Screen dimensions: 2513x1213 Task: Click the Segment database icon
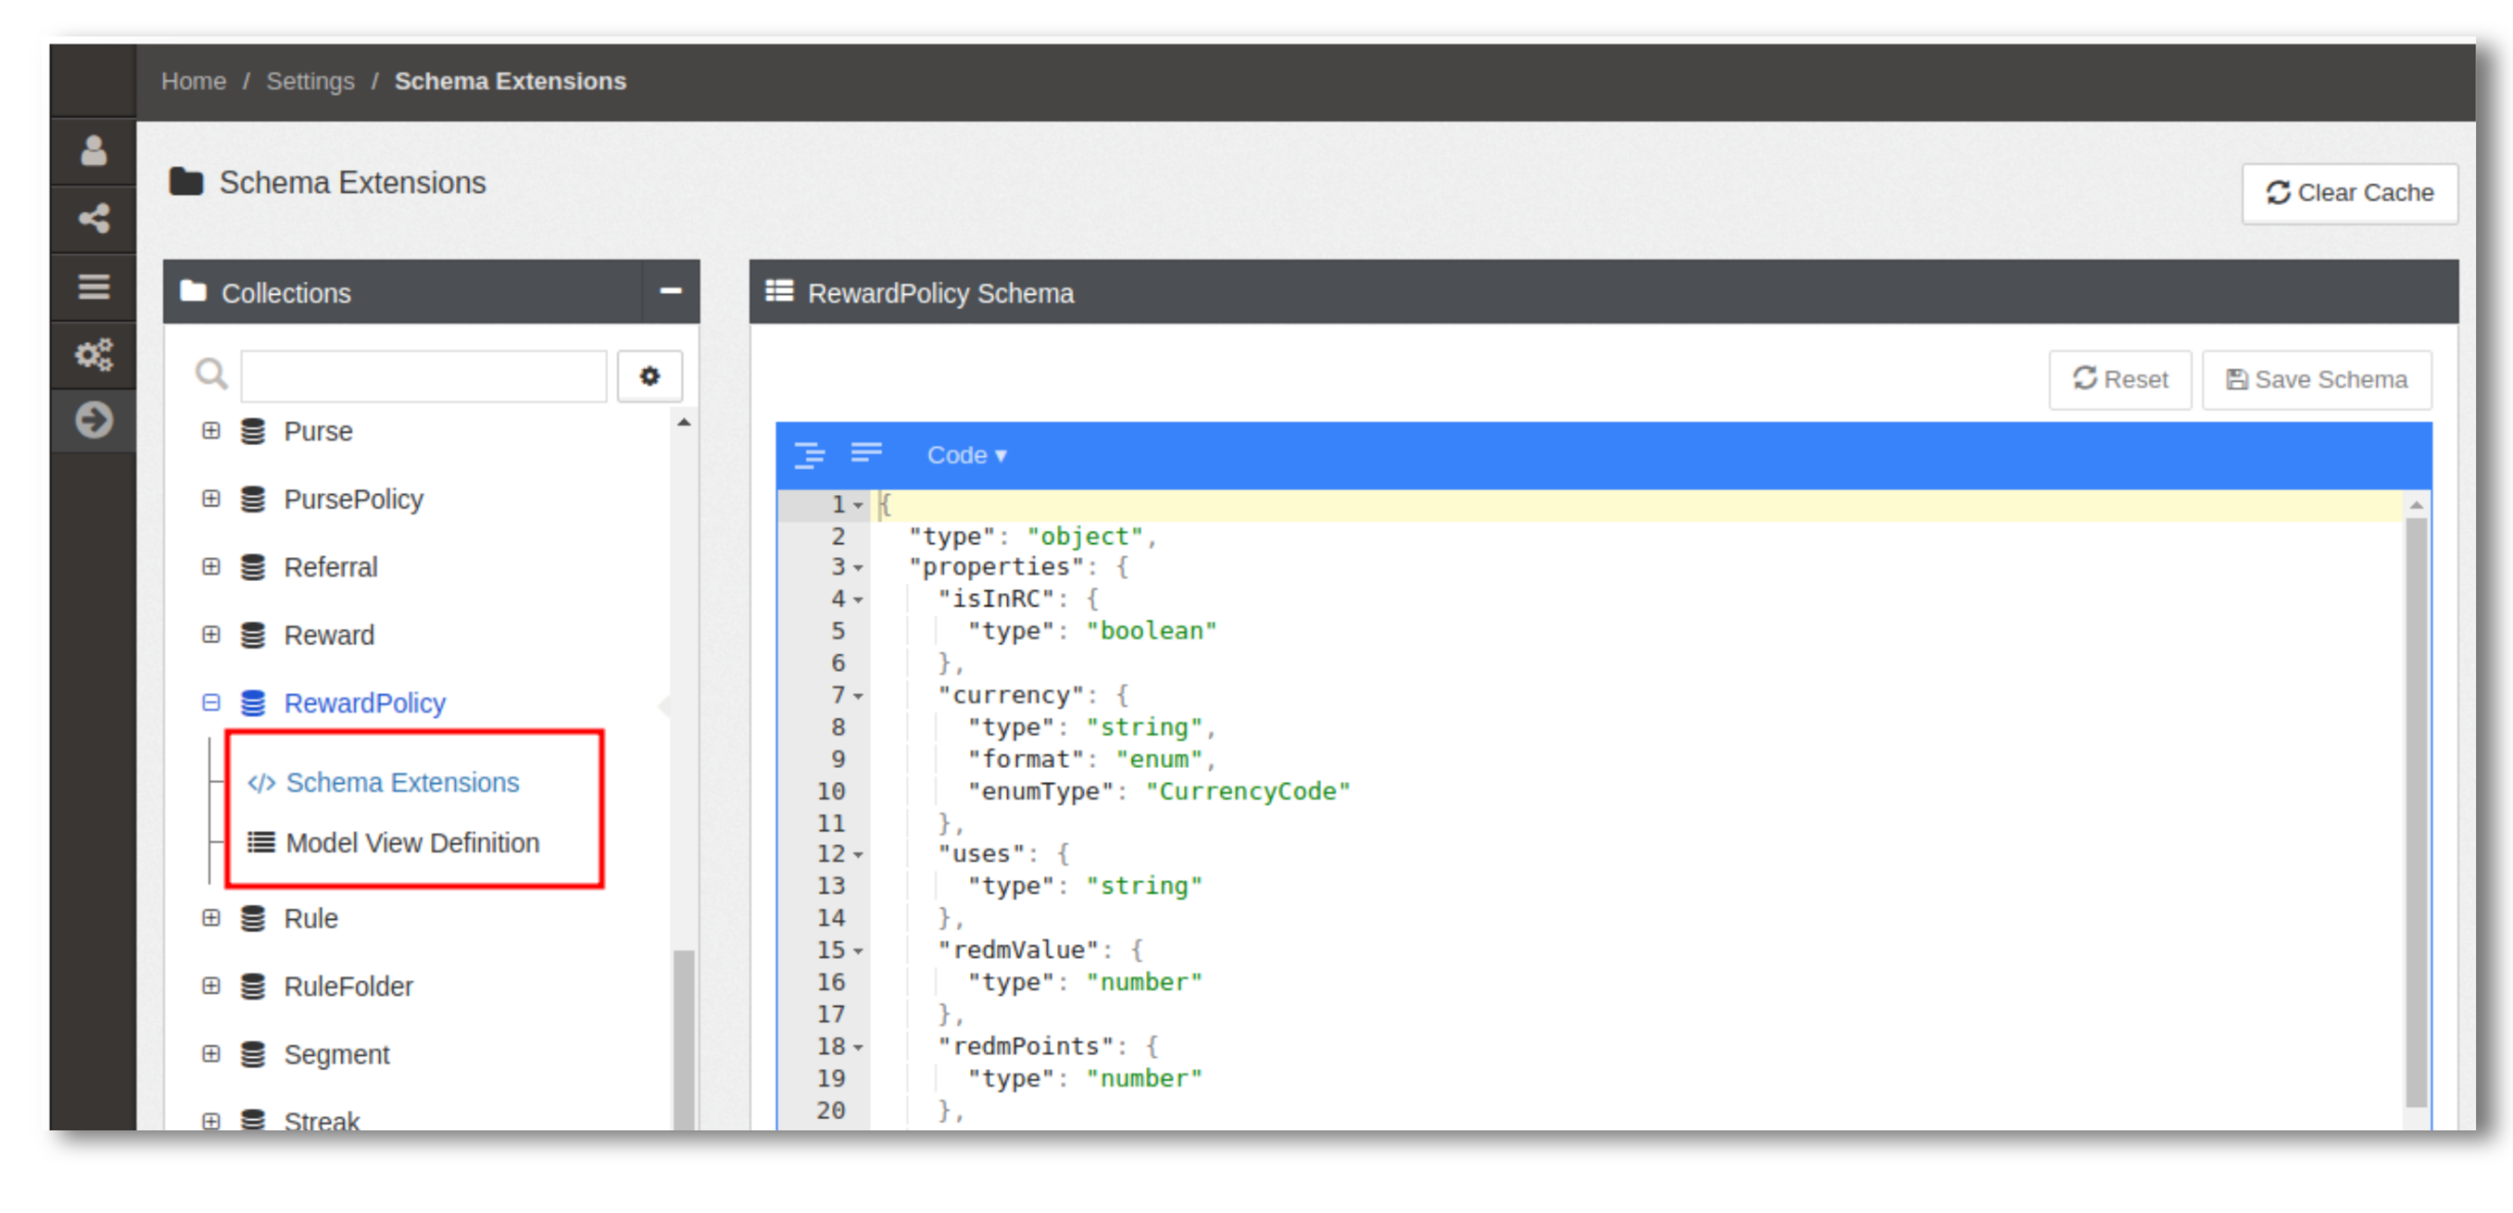coord(253,1055)
